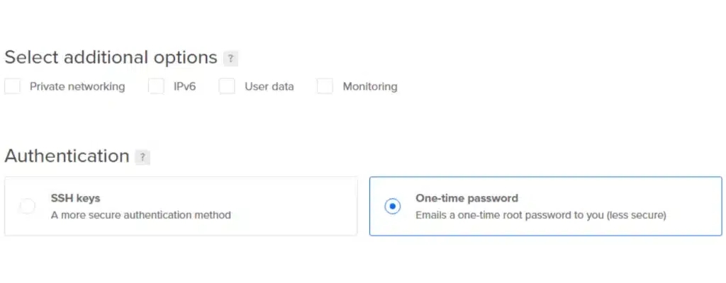This screenshot has height=283, width=726.
Task: Click the IPv6 label text
Action: (184, 87)
